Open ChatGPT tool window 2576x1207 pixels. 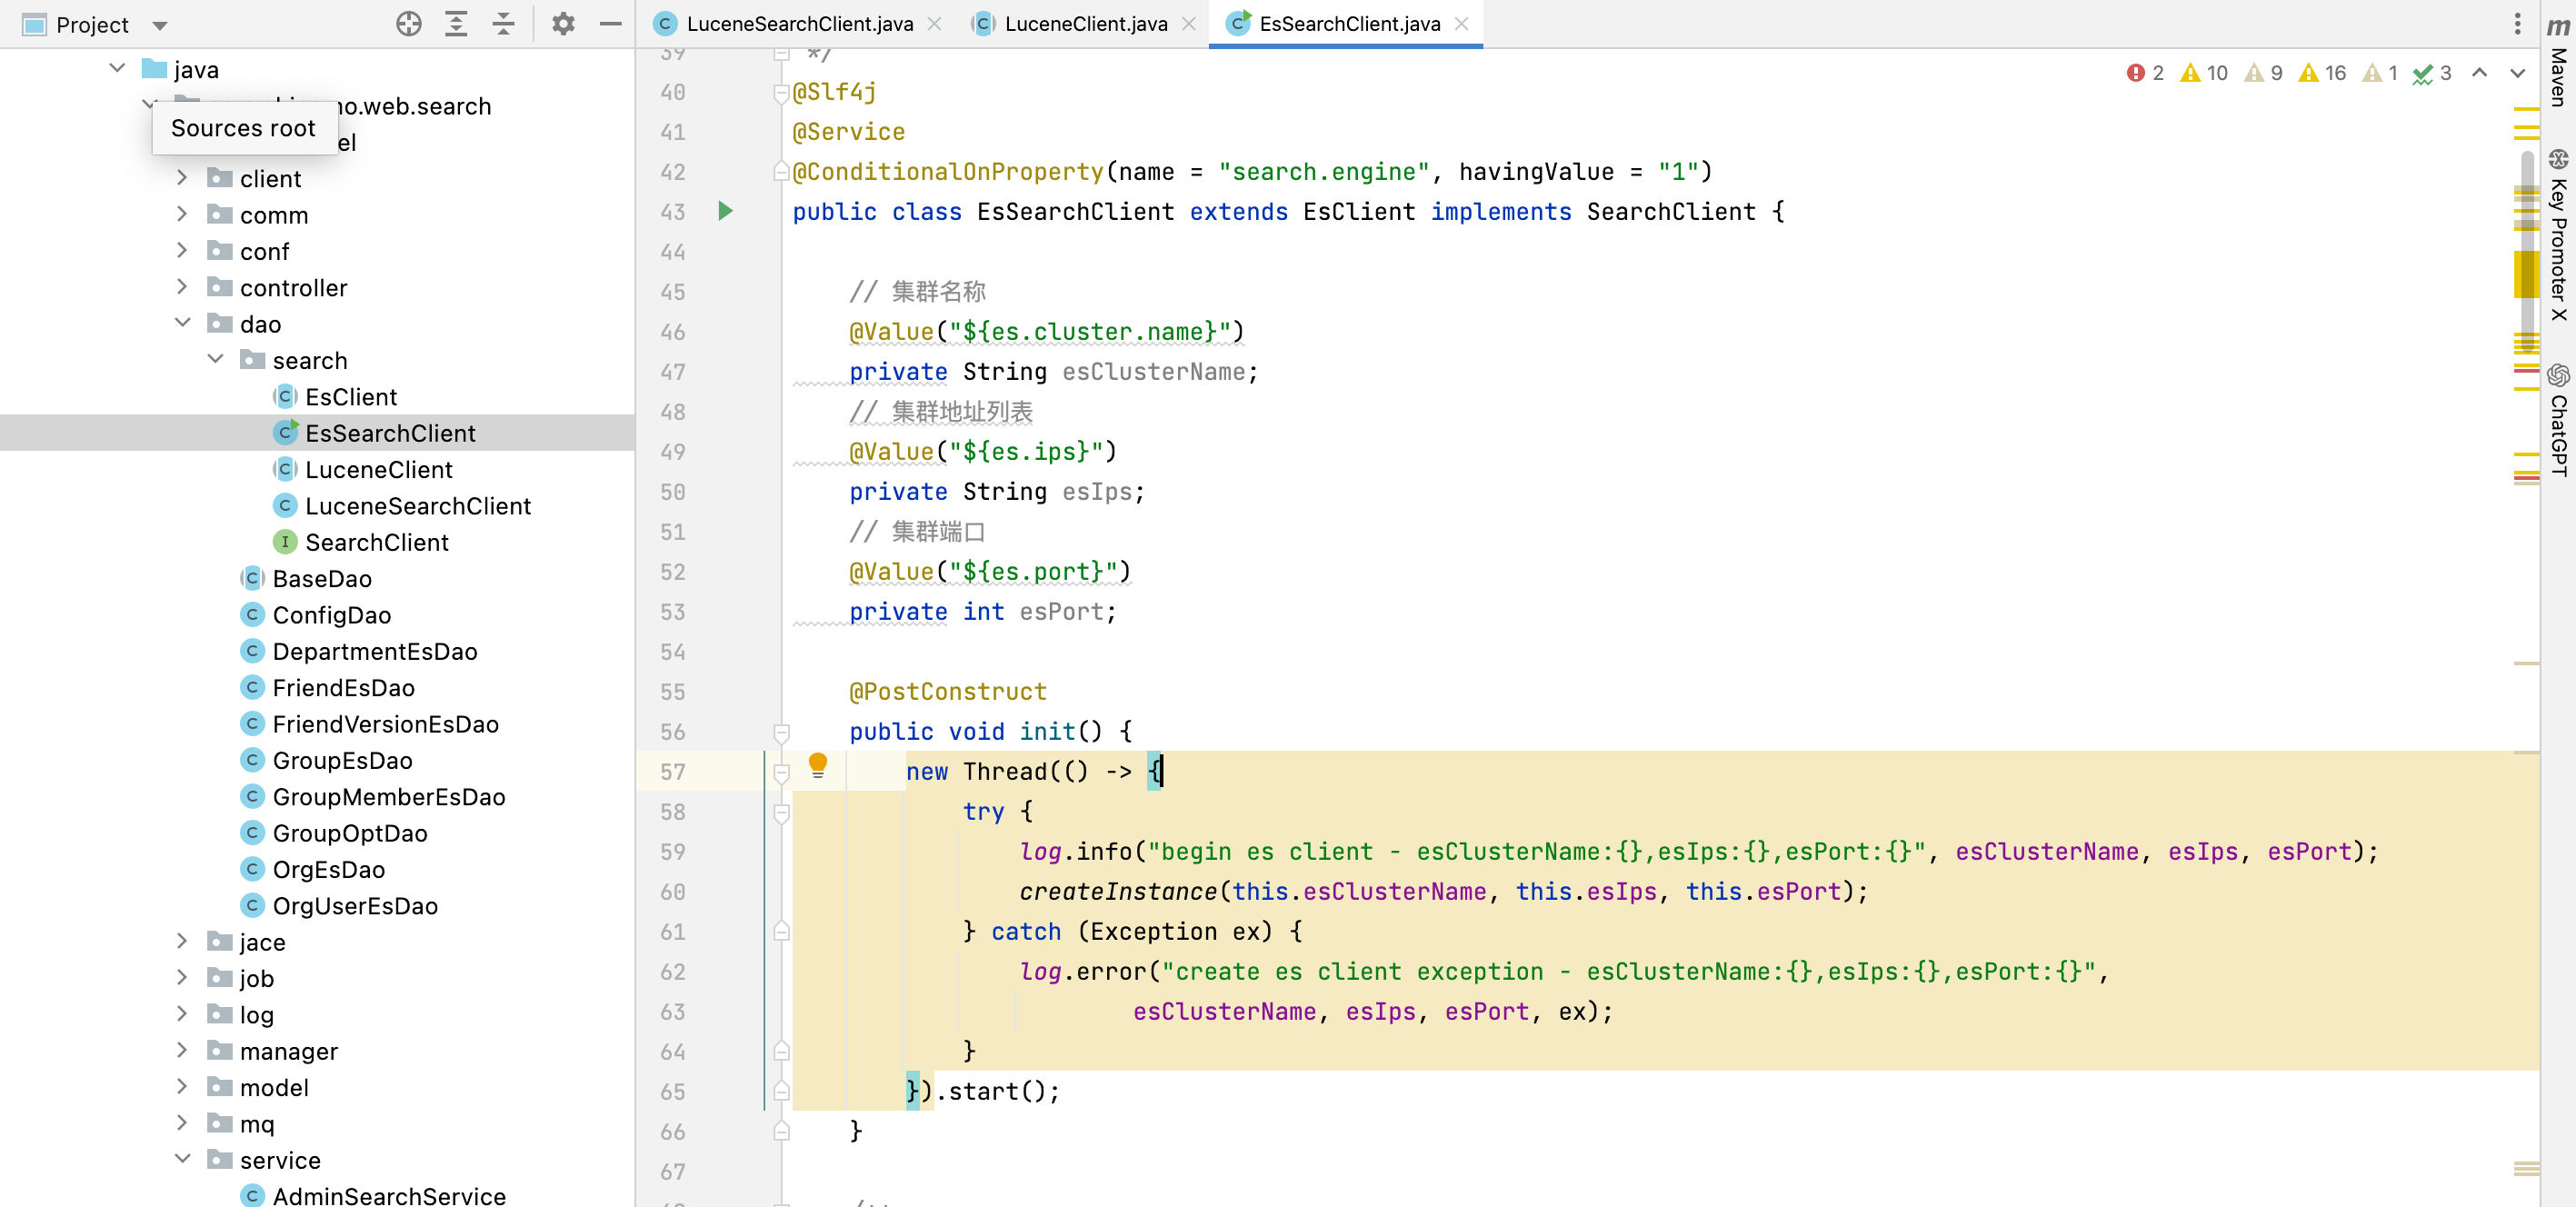point(2558,421)
